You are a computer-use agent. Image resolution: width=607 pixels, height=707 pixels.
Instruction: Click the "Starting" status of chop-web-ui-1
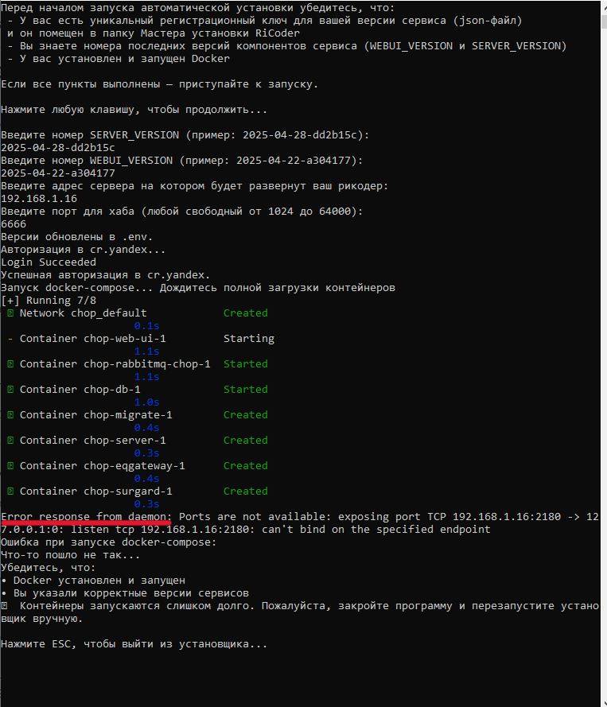click(248, 339)
